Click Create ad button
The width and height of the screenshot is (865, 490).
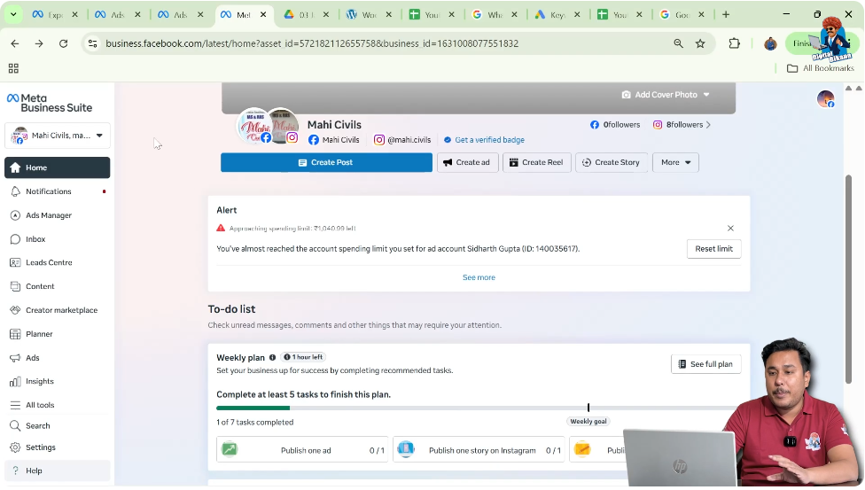click(x=467, y=162)
